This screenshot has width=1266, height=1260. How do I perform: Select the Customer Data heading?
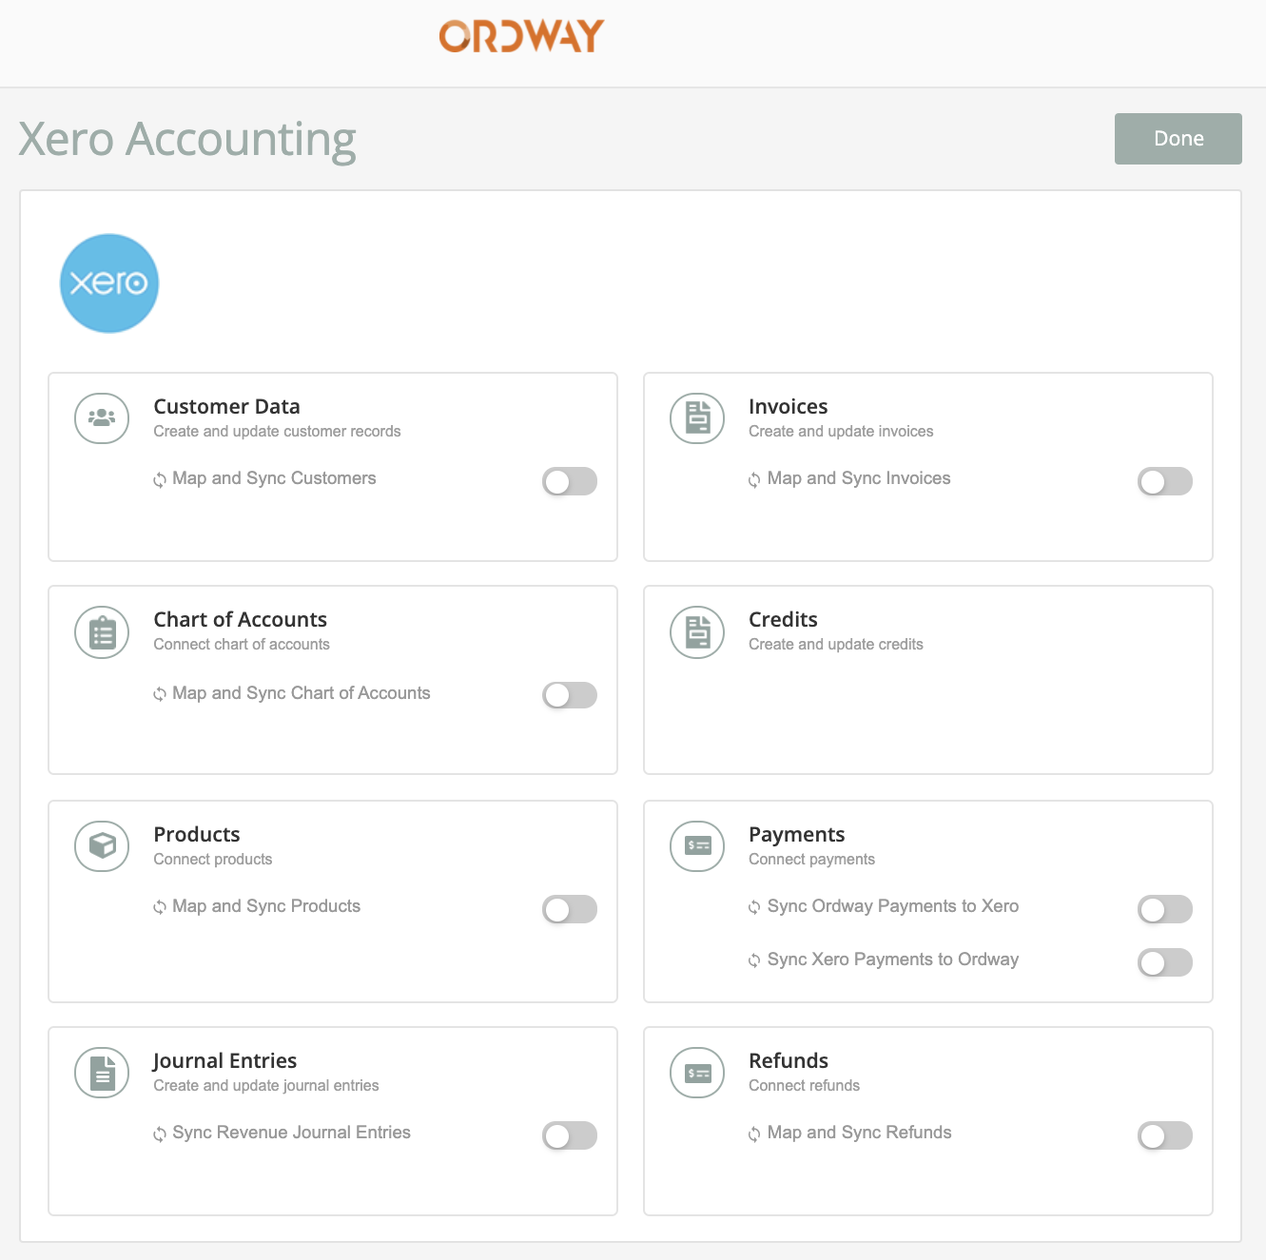[x=227, y=407]
